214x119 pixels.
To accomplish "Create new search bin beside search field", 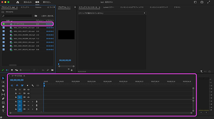I will pyautogui.click(x=36, y=16).
